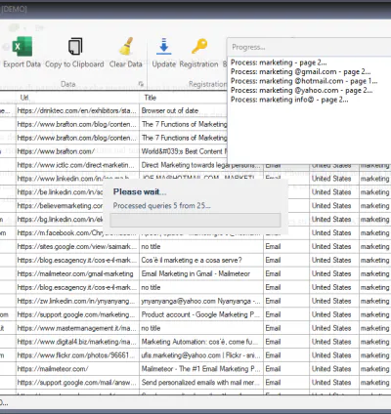Select the zw.linkedin.com Url cell
The image size is (391, 414).
point(77,301)
